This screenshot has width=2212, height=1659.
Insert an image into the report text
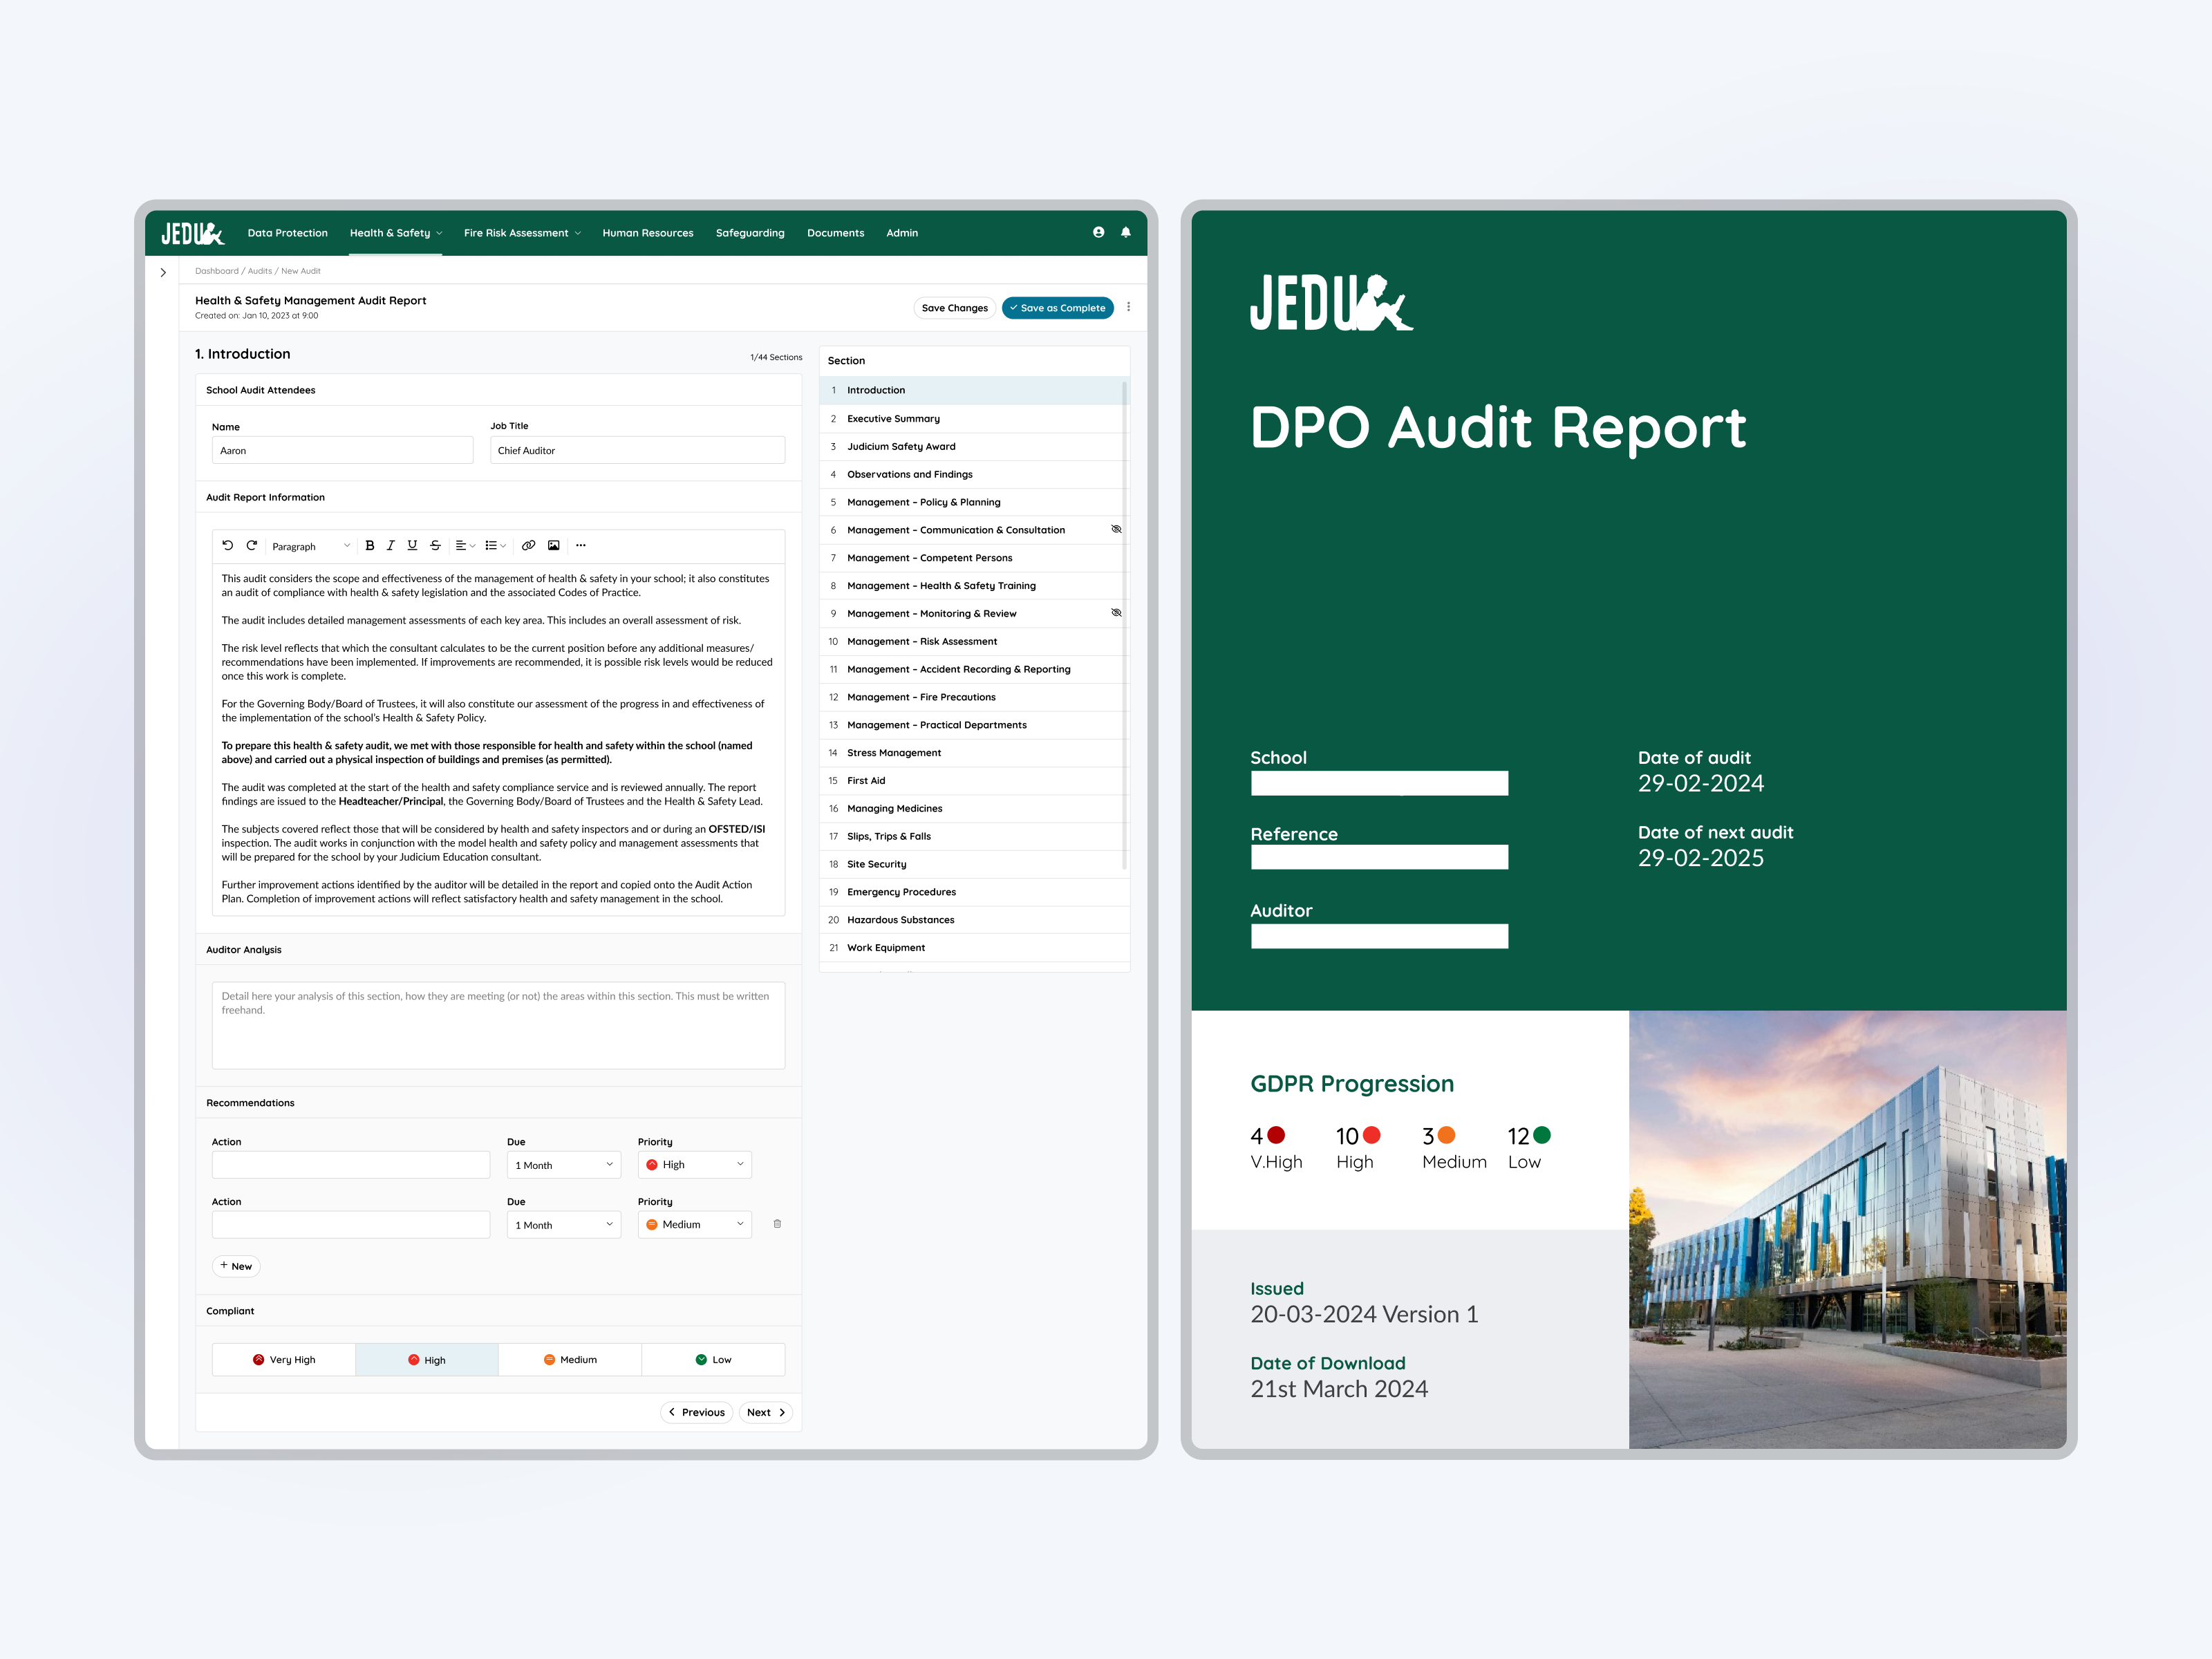pos(553,546)
